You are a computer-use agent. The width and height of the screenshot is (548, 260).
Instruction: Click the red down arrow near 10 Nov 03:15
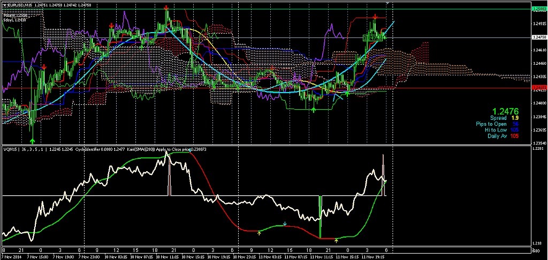point(111,25)
